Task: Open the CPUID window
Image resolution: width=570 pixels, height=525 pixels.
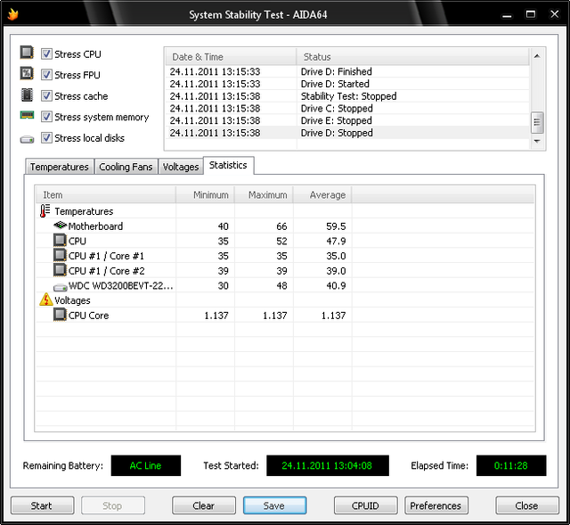Action: tap(365, 505)
